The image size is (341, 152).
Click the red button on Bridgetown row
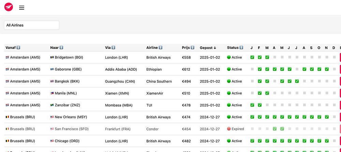[x=340, y=57]
